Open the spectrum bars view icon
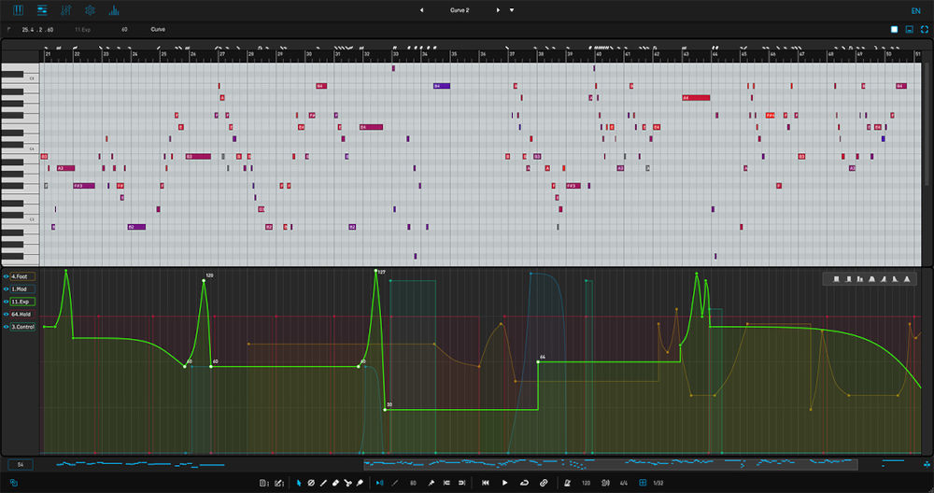Image resolution: width=934 pixels, height=493 pixels. pos(114,10)
